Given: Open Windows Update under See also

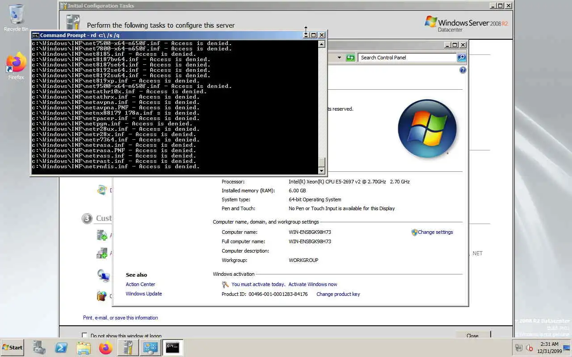Looking at the screenshot, I should coord(144,294).
